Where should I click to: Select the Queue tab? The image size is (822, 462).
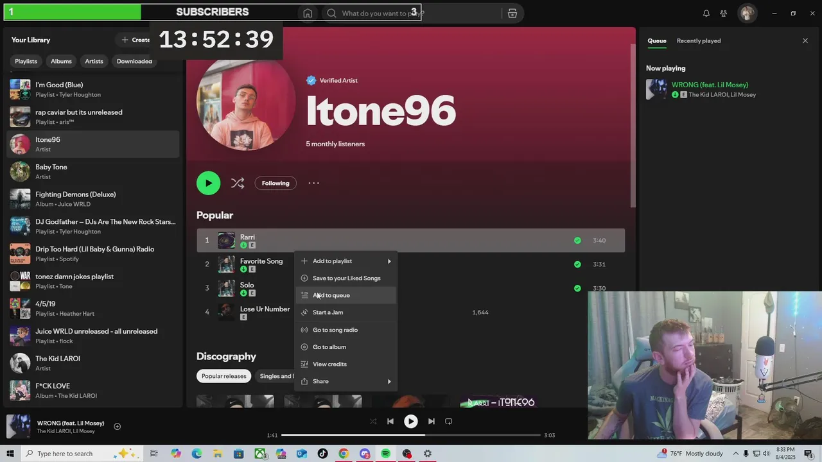[656, 40]
